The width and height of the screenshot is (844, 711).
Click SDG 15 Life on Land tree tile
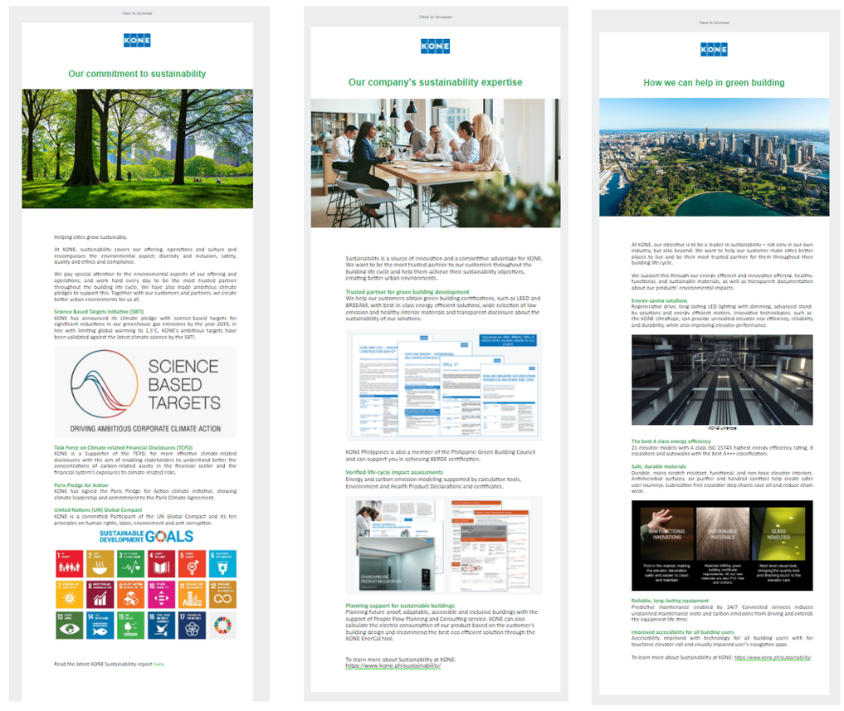tap(131, 626)
